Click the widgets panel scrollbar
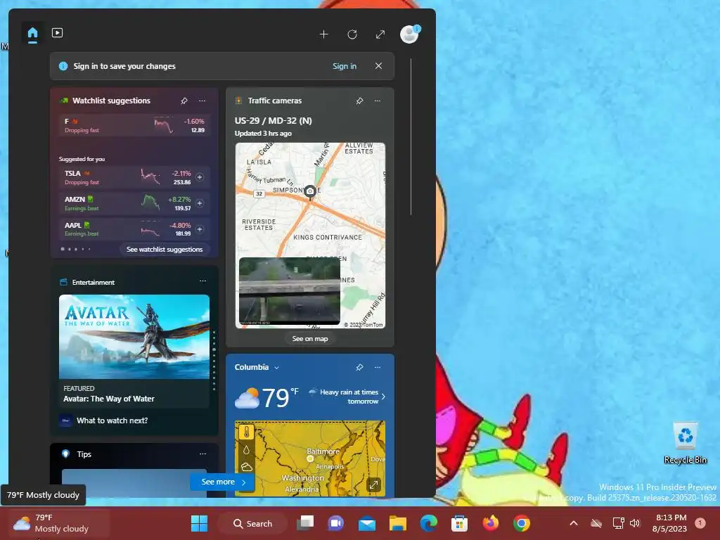Image resolution: width=720 pixels, height=540 pixels. click(411, 137)
